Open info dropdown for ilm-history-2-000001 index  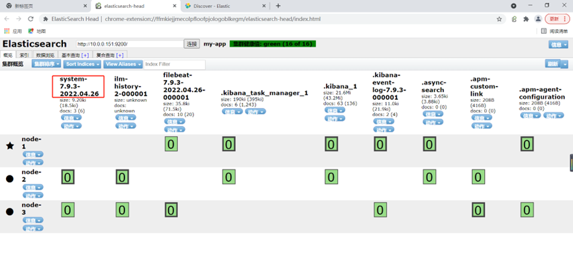tap(126, 117)
